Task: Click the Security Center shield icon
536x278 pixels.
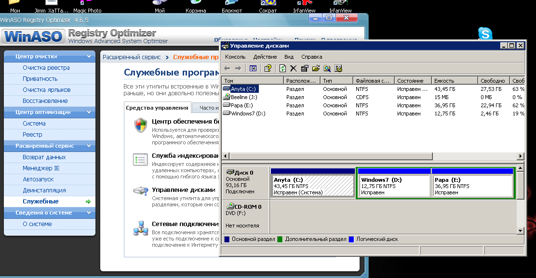Action: point(141,125)
